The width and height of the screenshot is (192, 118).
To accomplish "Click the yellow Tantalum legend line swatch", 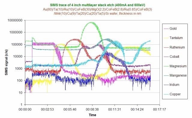I will coord(166,38).
